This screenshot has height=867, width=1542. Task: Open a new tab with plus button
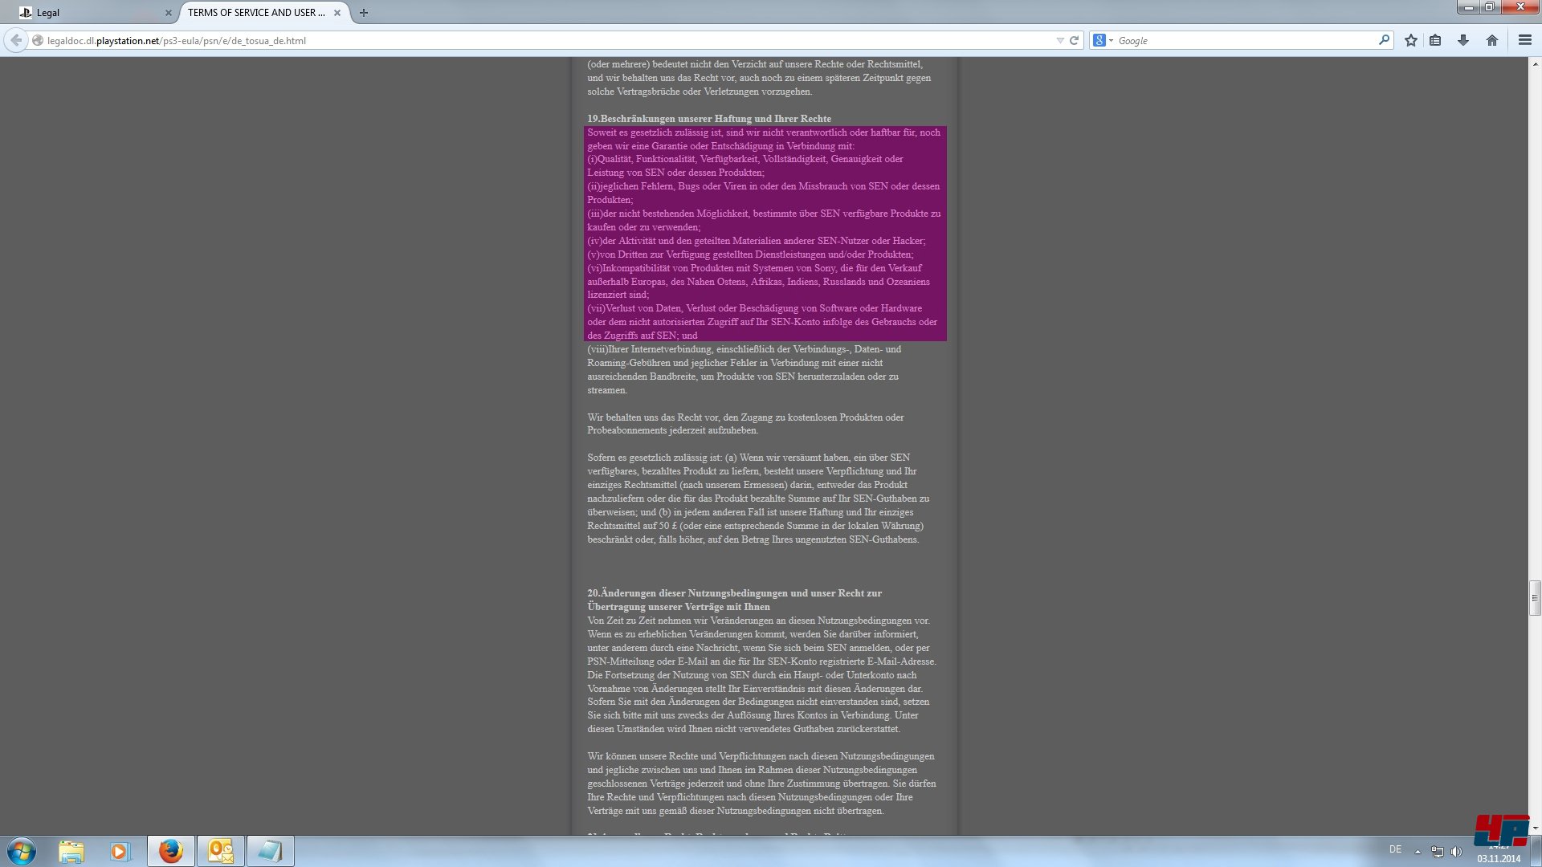click(364, 13)
